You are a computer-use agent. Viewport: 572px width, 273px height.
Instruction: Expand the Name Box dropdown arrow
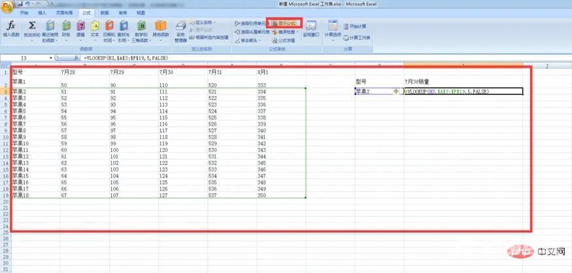pyautogui.click(x=51, y=58)
